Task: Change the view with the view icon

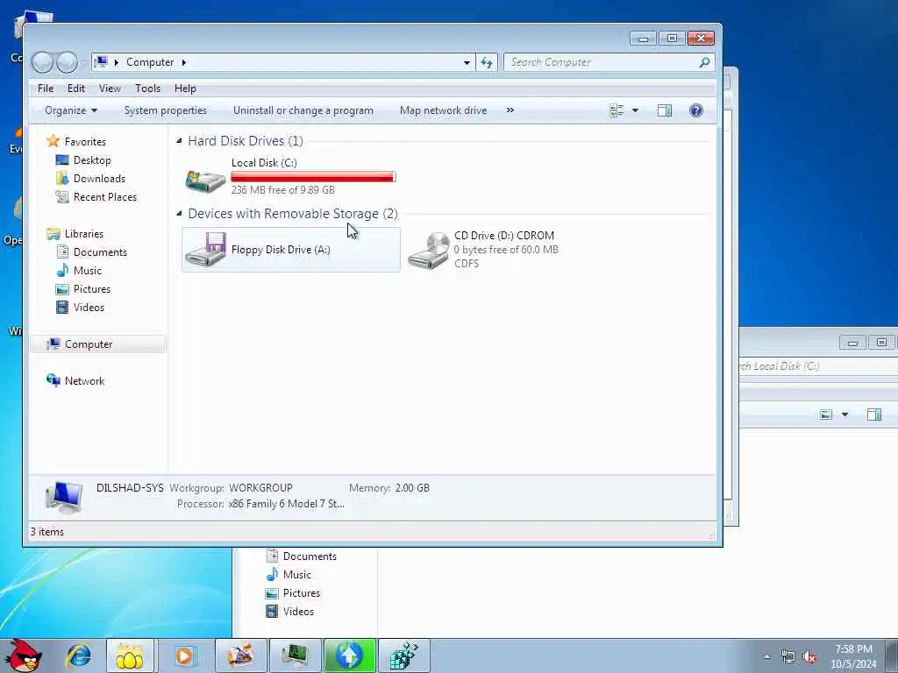Action: point(616,110)
